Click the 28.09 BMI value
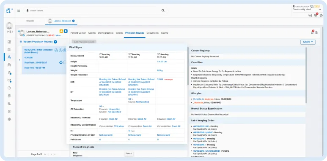This screenshot has height=161, width=327. click(160, 79)
